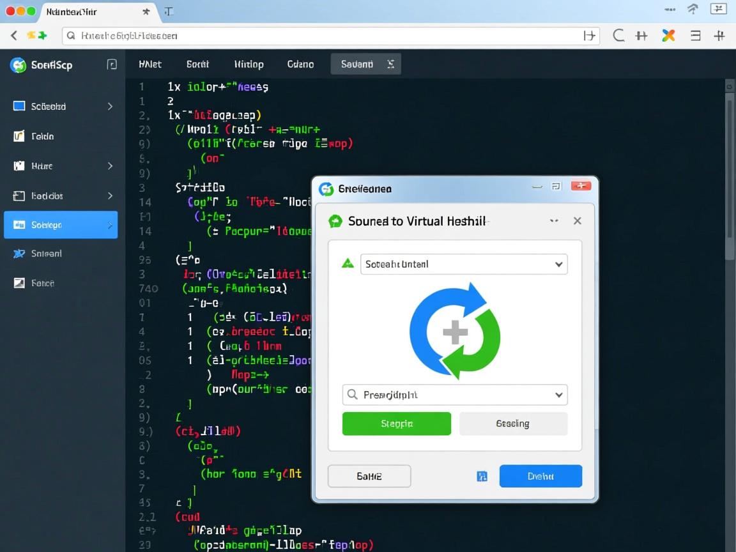736x552 pixels.
Task: Click the green triangle icon in dialog
Action: pyautogui.click(x=348, y=263)
